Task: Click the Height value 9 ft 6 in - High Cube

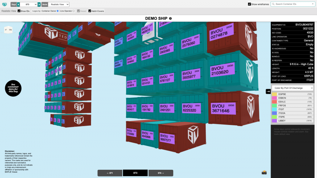Action: [x=302, y=64]
